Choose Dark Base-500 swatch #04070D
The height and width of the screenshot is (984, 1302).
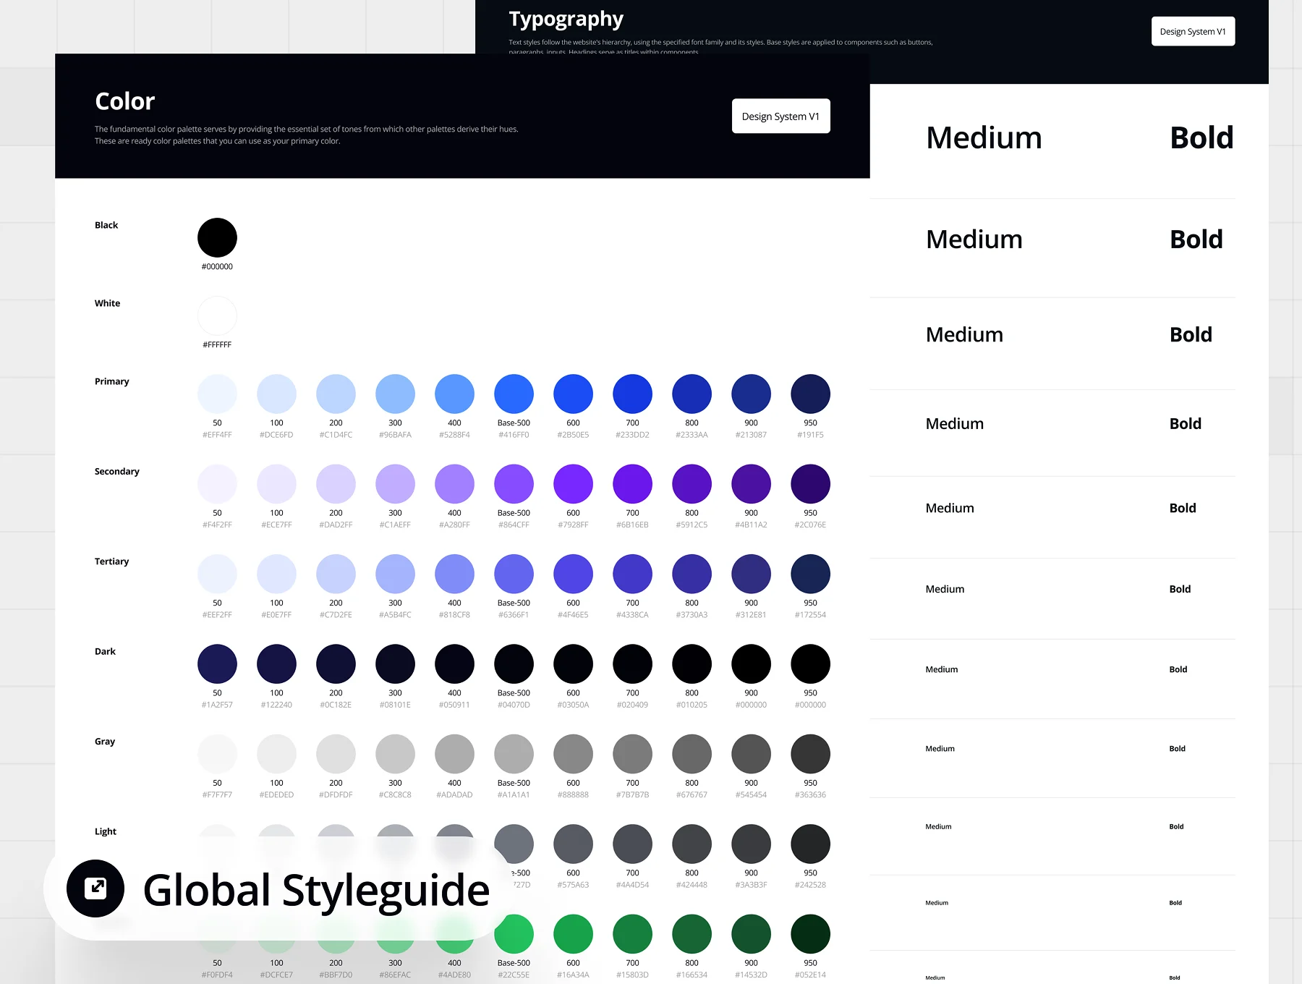point(514,664)
